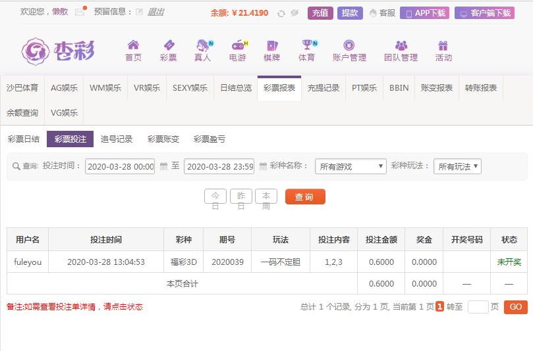Viewport: 533px width, 351px height.
Task: Click the 充值 recharge button
Action: point(320,13)
